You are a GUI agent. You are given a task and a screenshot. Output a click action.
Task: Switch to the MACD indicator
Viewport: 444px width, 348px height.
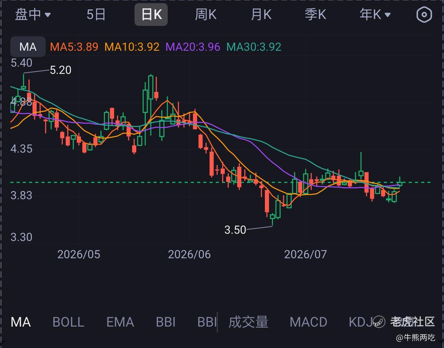coord(308,322)
